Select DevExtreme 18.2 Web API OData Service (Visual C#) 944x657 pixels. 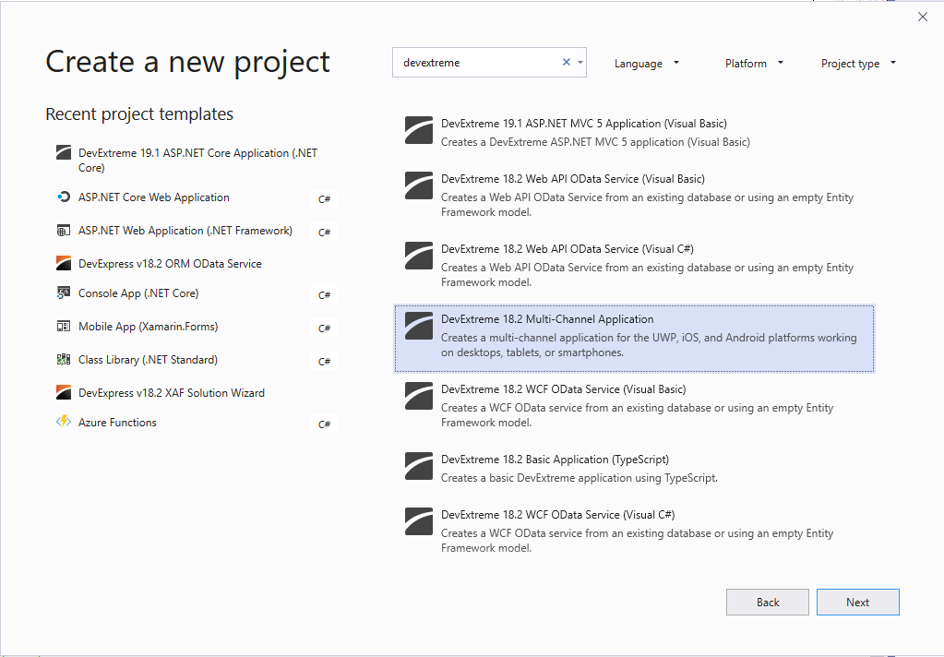(568, 249)
